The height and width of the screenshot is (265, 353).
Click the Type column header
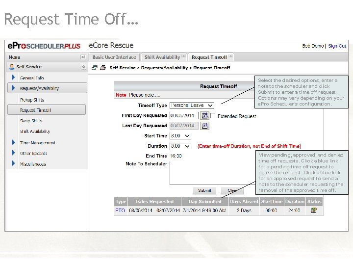coord(121,202)
